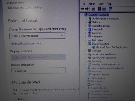The width and height of the screenshot is (135, 101).
Task: Open the Landscape orientation dropdown
Action: 38,71
